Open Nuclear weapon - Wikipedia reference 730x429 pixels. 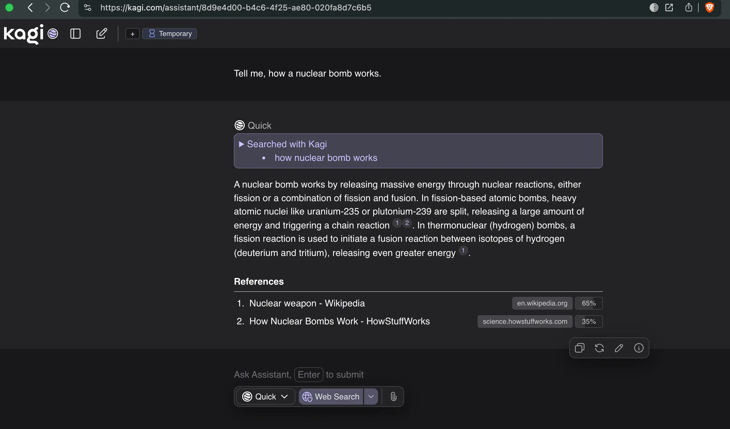coord(307,303)
